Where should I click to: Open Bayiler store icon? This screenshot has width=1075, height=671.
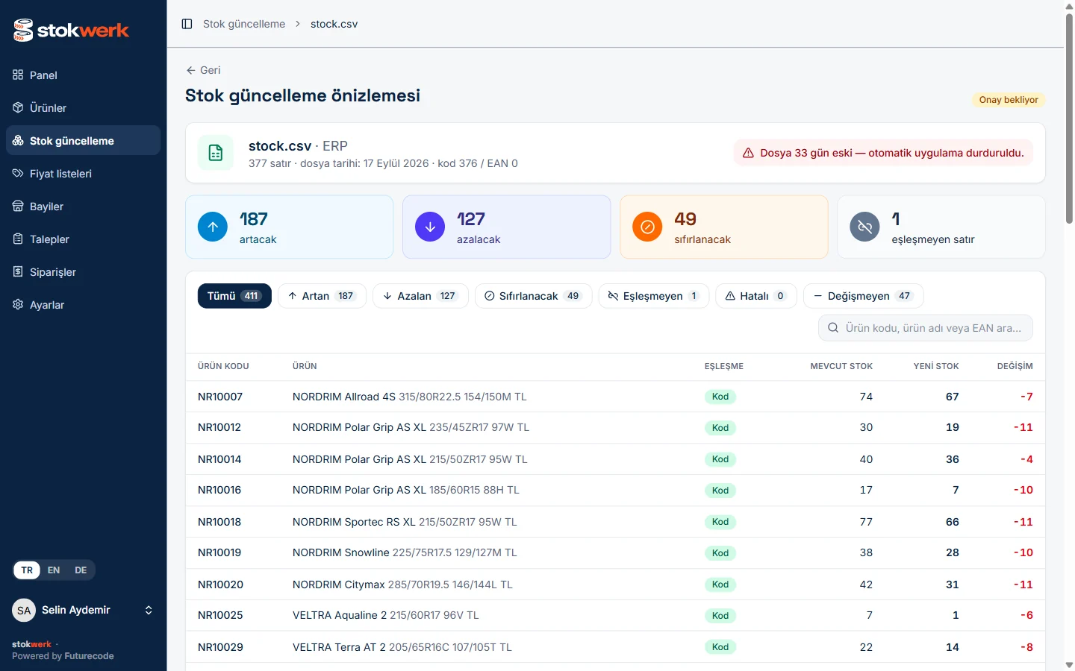(x=18, y=206)
